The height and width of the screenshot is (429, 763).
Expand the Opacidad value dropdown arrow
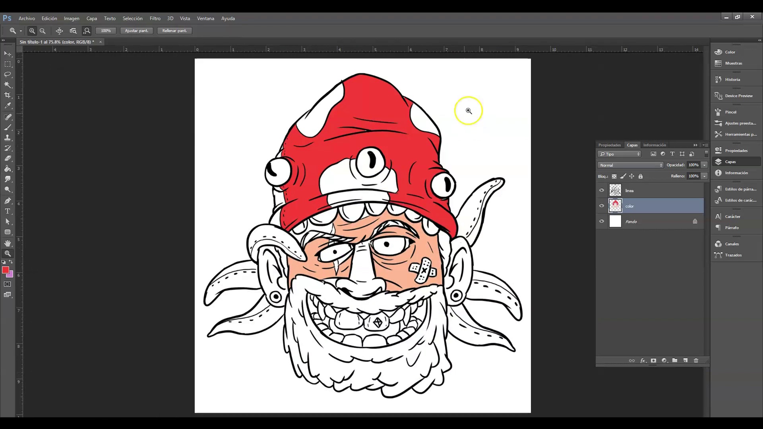tap(704, 165)
